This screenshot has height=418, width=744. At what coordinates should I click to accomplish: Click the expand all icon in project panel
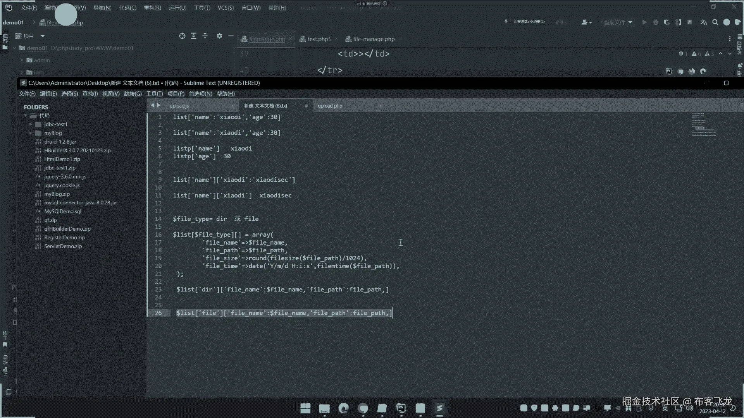pos(194,36)
